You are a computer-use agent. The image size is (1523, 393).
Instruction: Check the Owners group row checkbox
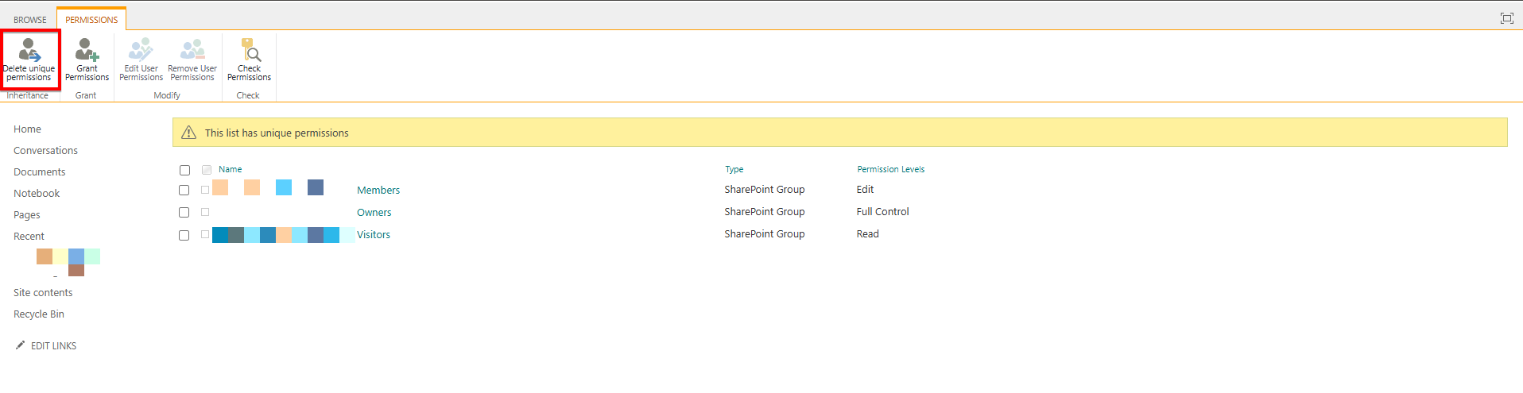184,213
